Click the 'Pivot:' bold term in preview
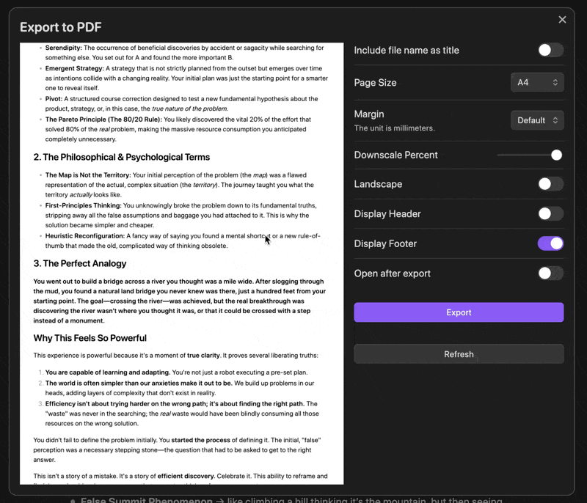 tap(54, 99)
